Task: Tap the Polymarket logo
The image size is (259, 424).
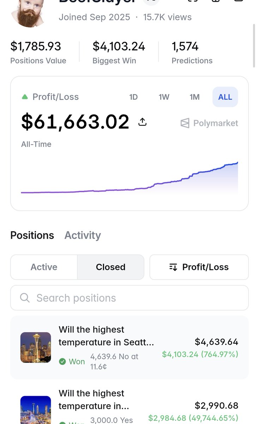Action: coord(209,123)
